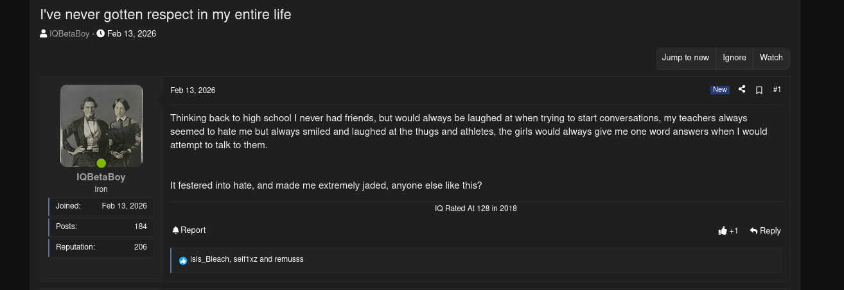Click the thumbs-up +1 like icon

[723, 231]
